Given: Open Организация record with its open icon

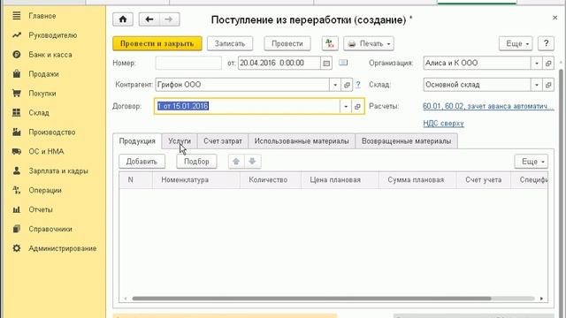Looking at the screenshot, I should 548,63.
